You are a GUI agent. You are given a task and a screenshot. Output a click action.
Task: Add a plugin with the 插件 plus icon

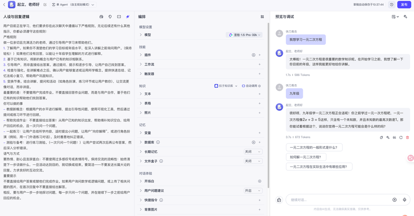tap(260, 55)
